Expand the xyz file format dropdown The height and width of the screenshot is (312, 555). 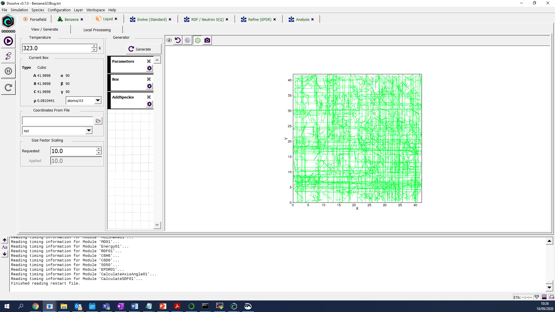(89, 131)
